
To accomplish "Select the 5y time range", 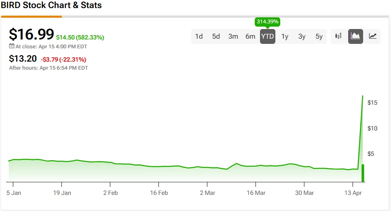I will click(319, 37).
